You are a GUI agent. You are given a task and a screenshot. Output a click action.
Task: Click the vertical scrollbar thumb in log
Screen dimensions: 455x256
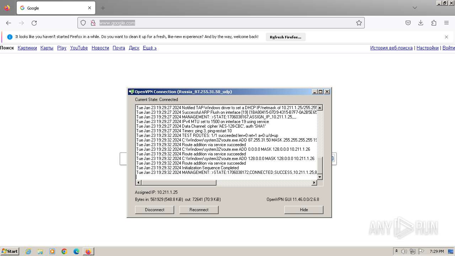pyautogui.click(x=320, y=165)
